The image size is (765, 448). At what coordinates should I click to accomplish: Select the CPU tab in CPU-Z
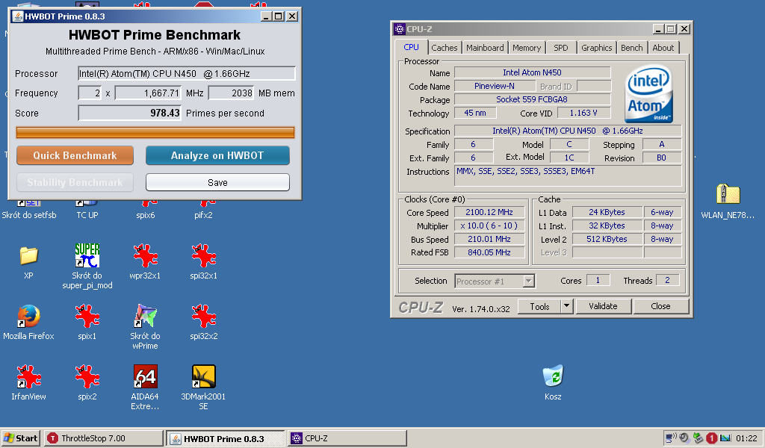[x=412, y=47]
